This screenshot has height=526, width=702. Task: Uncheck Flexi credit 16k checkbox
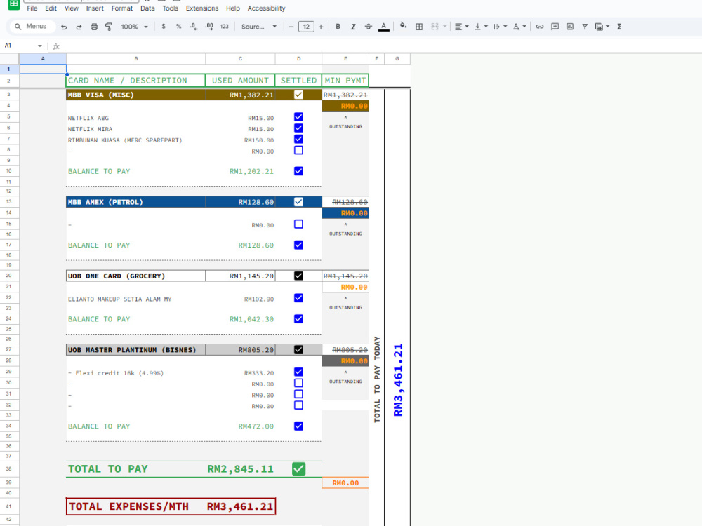[298, 372]
